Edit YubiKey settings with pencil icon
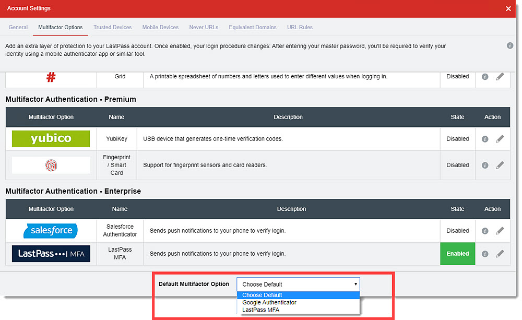This screenshot has width=522, height=320. point(500,139)
